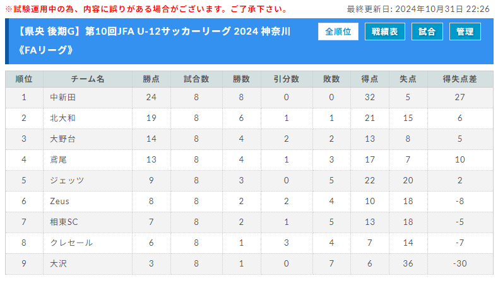Click the 最終更新日 timestamp text

pos(418,9)
